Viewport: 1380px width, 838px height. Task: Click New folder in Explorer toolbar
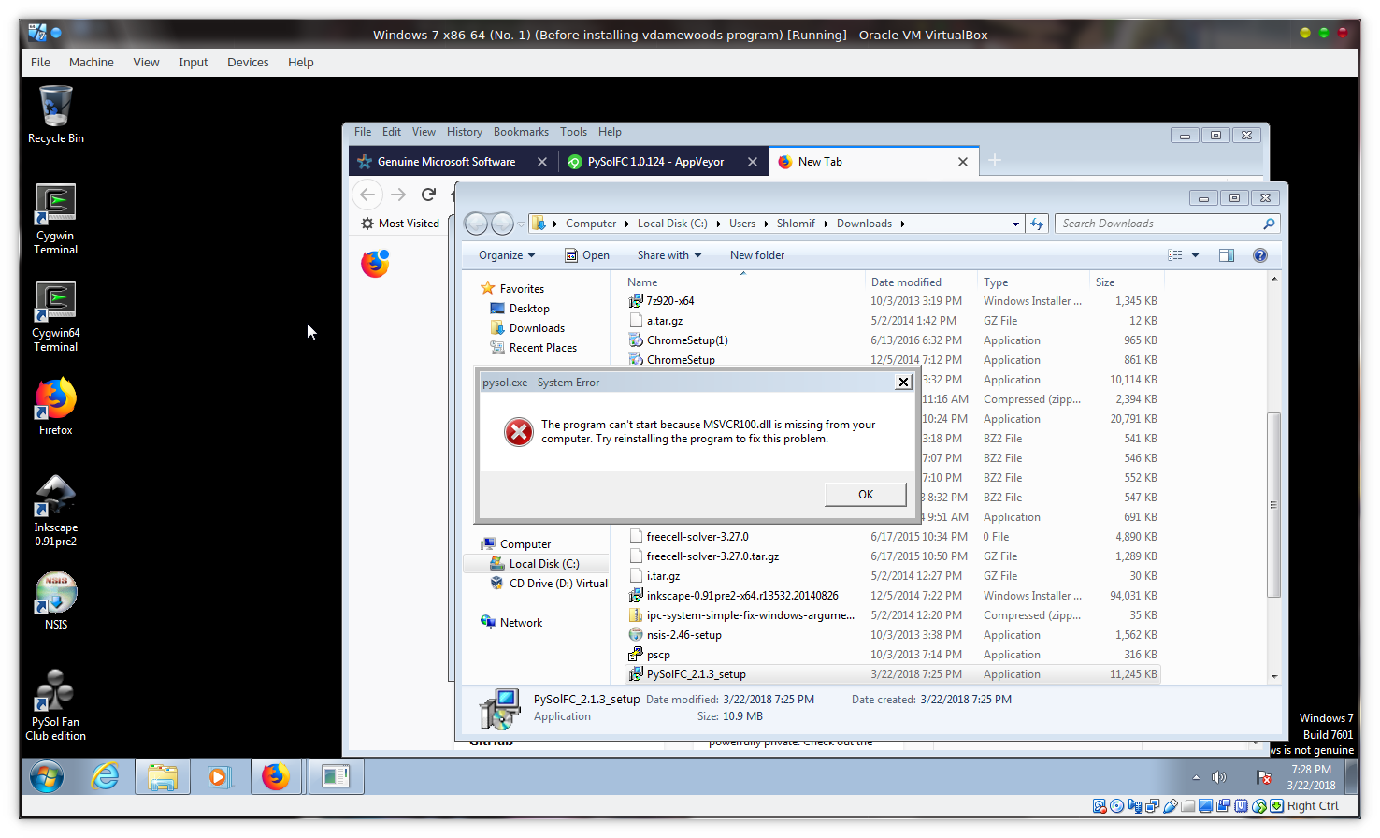[x=757, y=255]
